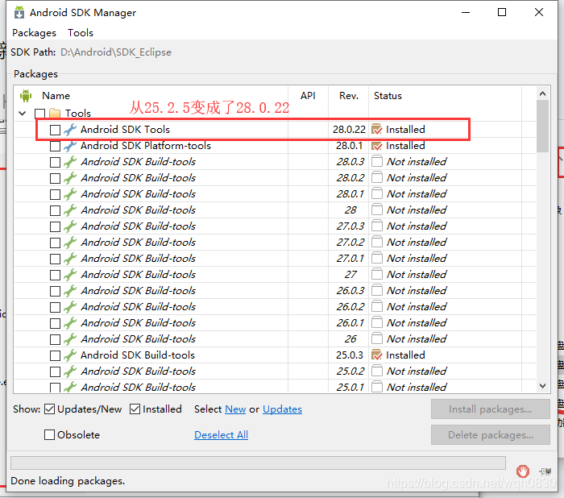
Task: Click the SDK path D:\Android\SDK_Eclipse text
Action: (x=116, y=52)
